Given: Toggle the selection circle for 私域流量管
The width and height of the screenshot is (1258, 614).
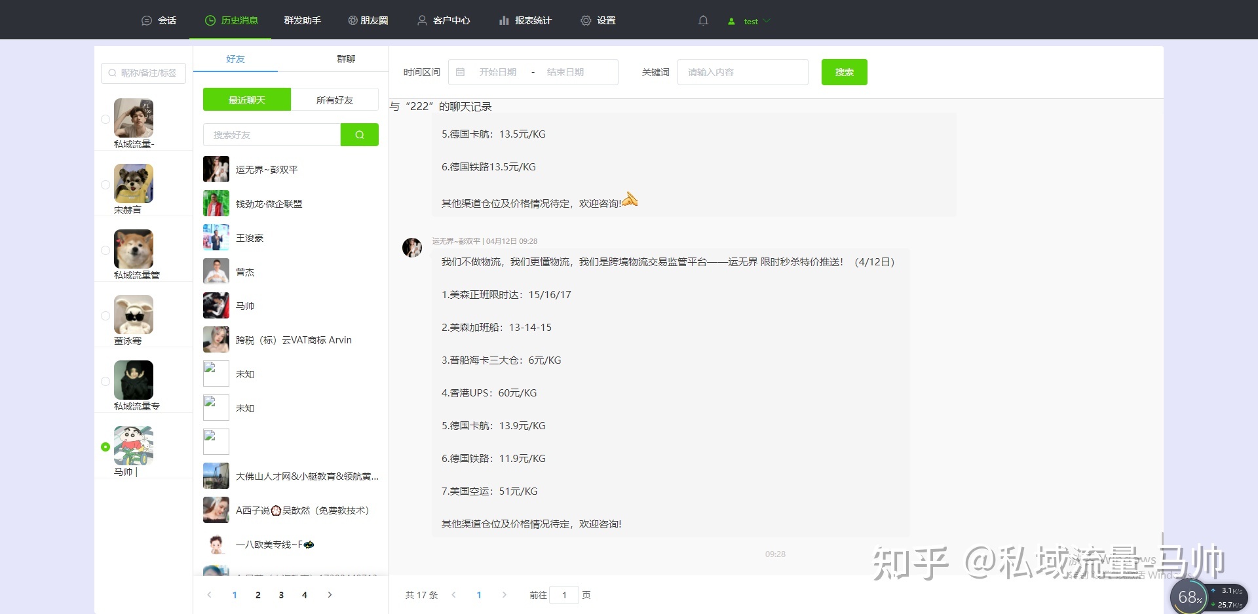Looking at the screenshot, I should pos(105,250).
